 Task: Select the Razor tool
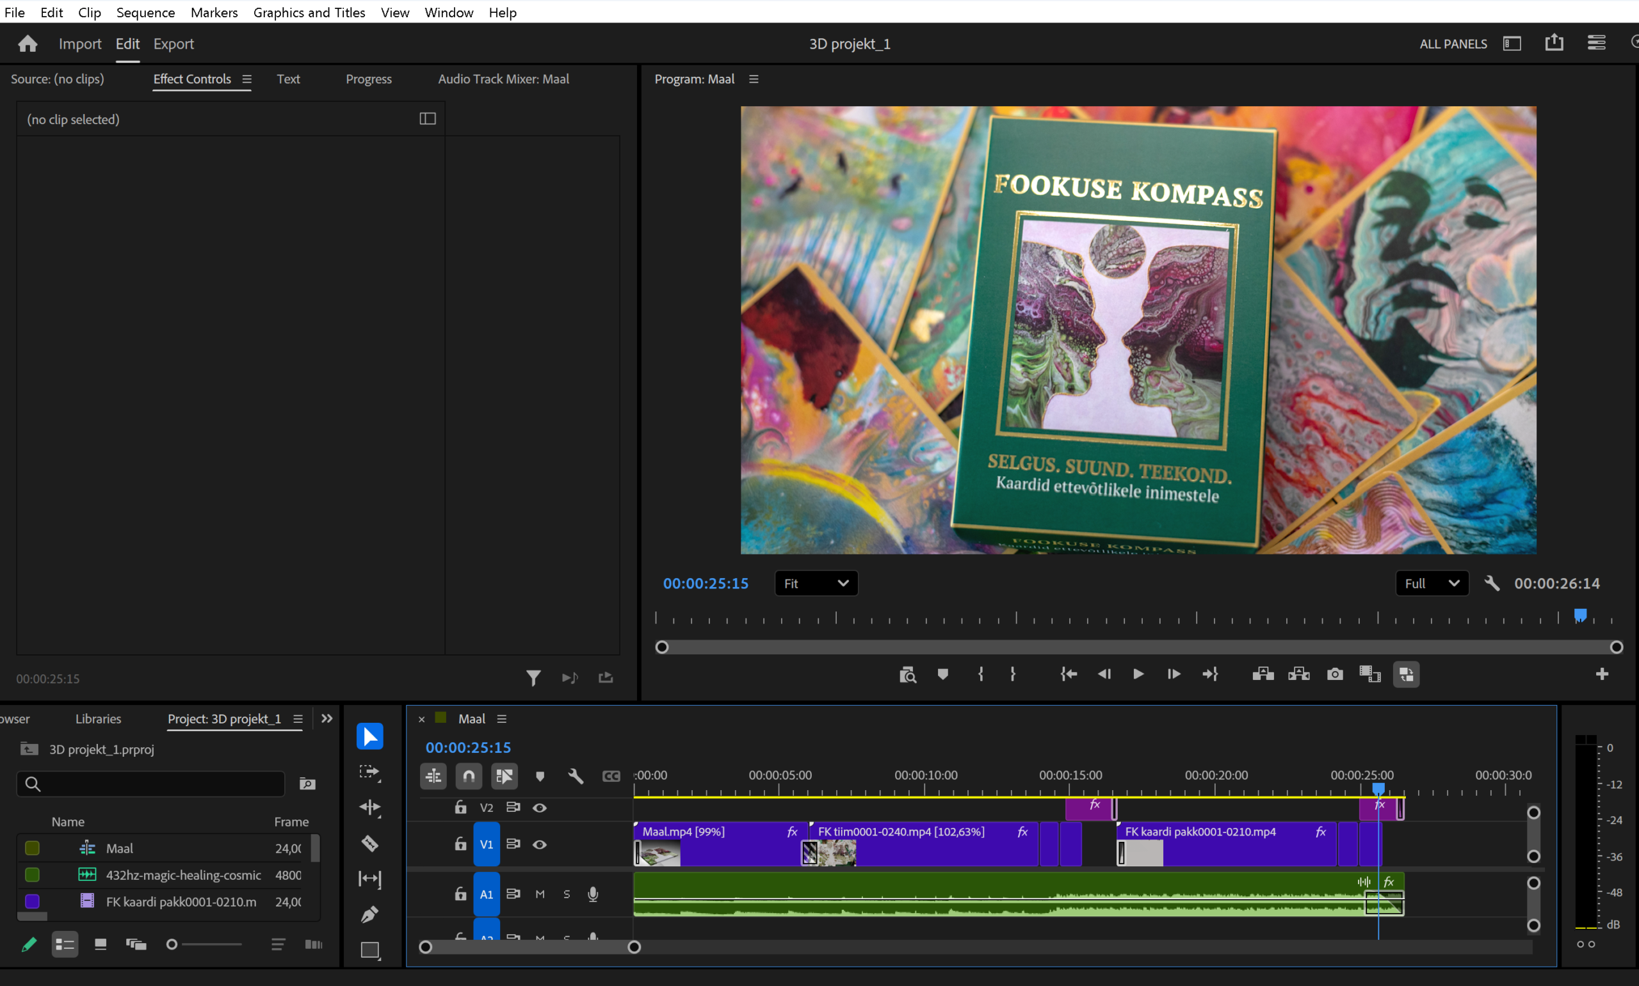tap(369, 843)
